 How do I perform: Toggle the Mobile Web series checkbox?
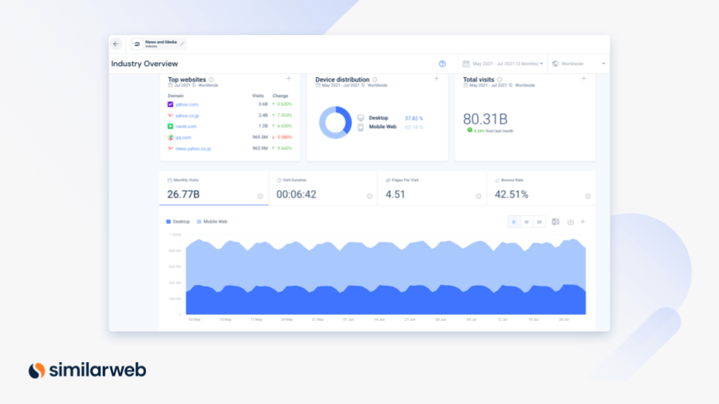coord(199,221)
